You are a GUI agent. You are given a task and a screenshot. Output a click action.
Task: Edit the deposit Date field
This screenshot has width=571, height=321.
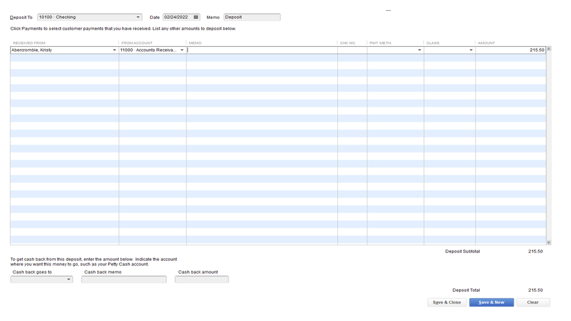(178, 17)
